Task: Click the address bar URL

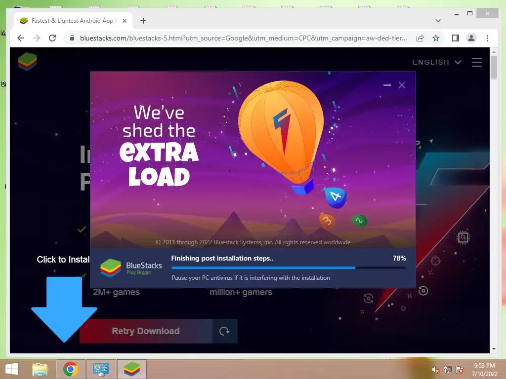Action: (x=243, y=38)
